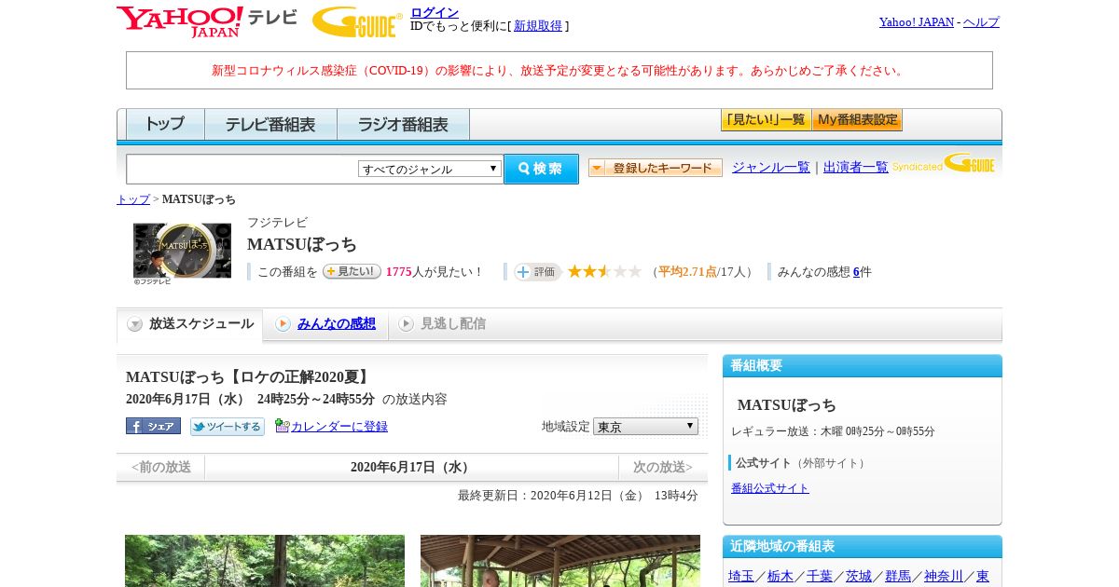Viewport: 1119px width, 587px height.
Task: Focus the program search input field
Action: click(242, 169)
